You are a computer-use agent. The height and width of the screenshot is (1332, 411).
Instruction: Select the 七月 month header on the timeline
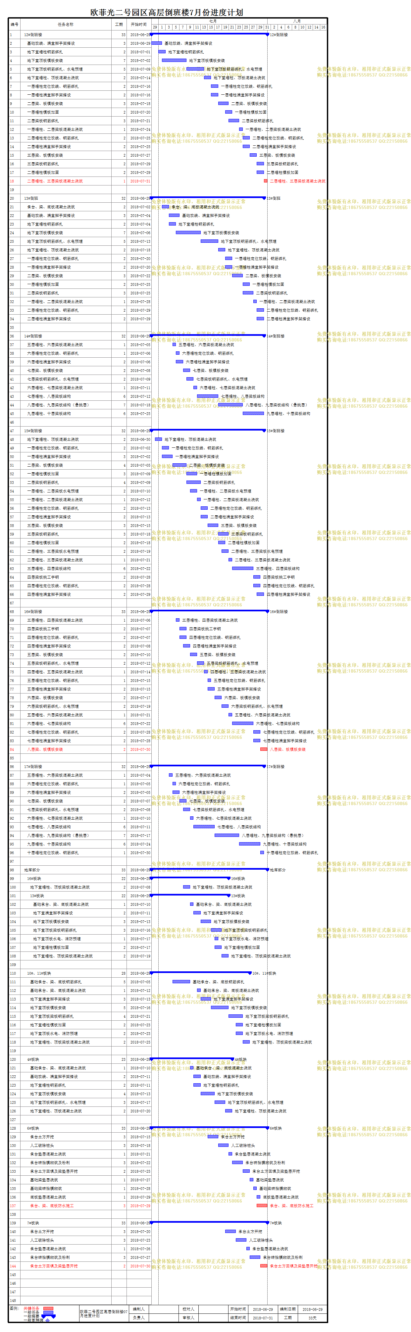[213, 21]
